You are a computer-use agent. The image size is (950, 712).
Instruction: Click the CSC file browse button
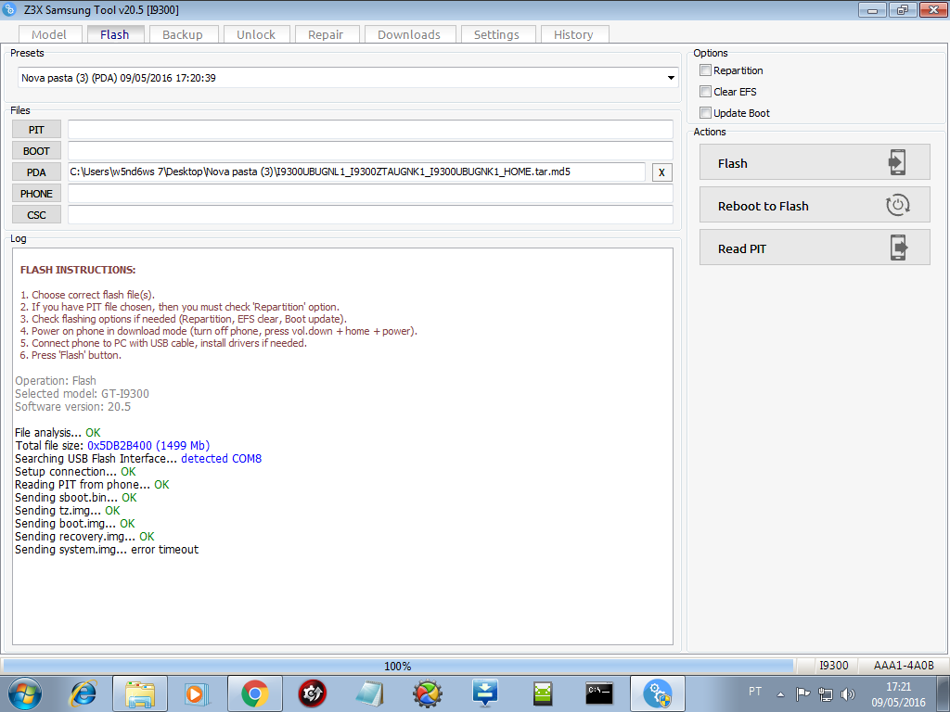tap(36, 215)
